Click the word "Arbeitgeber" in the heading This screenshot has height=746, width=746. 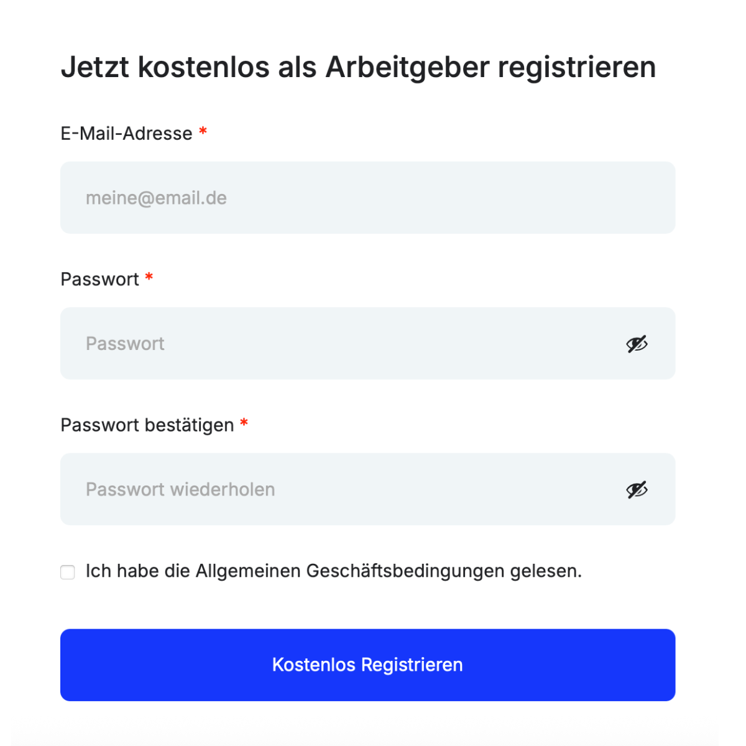tap(407, 67)
